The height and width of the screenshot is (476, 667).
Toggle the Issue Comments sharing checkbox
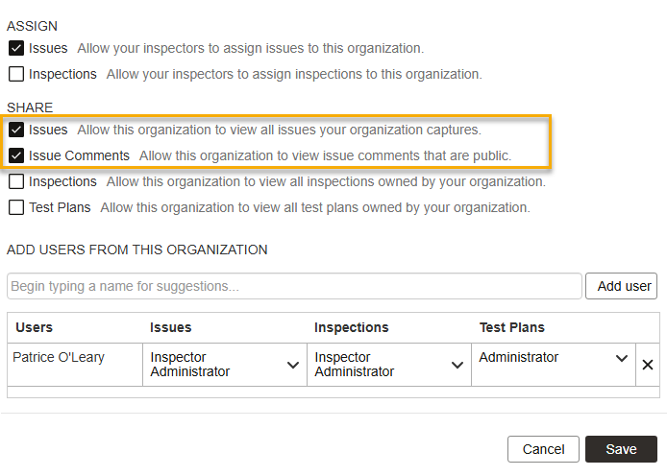[16, 155]
